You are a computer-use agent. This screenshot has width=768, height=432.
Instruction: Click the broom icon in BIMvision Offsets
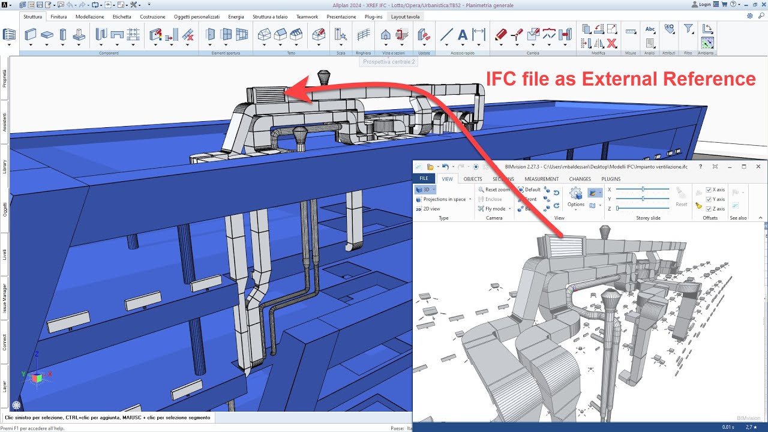coord(699,205)
